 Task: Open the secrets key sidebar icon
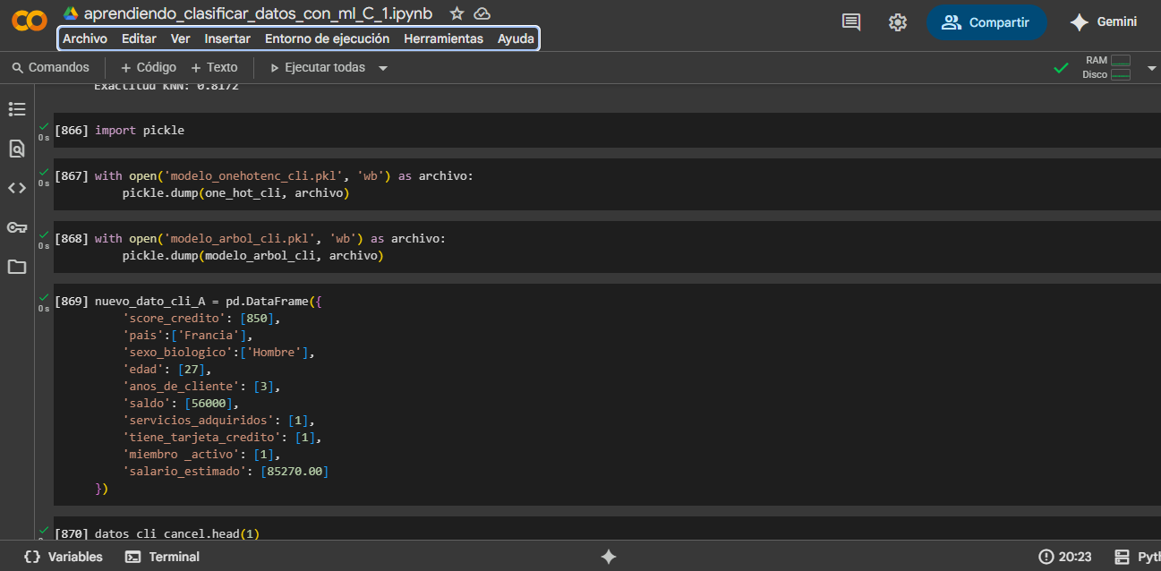[17, 227]
